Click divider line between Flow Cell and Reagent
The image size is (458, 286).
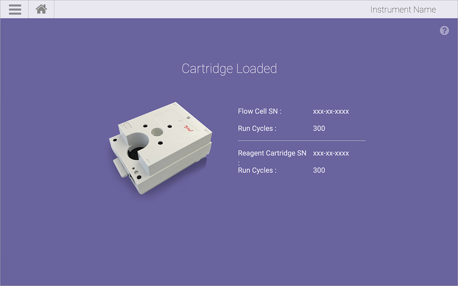click(302, 140)
